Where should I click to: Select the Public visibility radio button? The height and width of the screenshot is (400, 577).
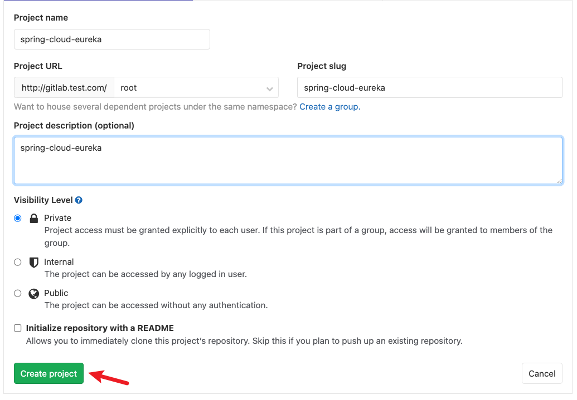18,293
